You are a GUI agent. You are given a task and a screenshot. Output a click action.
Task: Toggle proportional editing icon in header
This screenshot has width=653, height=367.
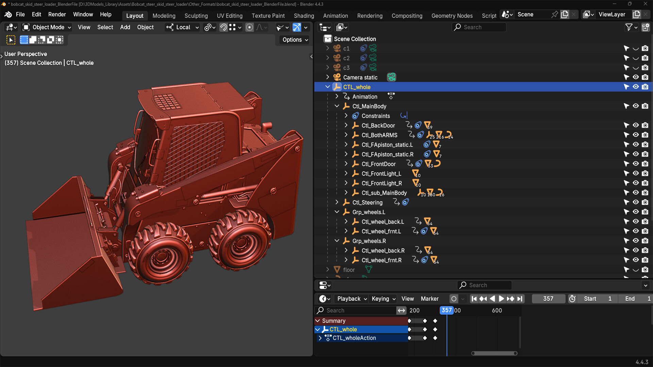pyautogui.click(x=249, y=27)
